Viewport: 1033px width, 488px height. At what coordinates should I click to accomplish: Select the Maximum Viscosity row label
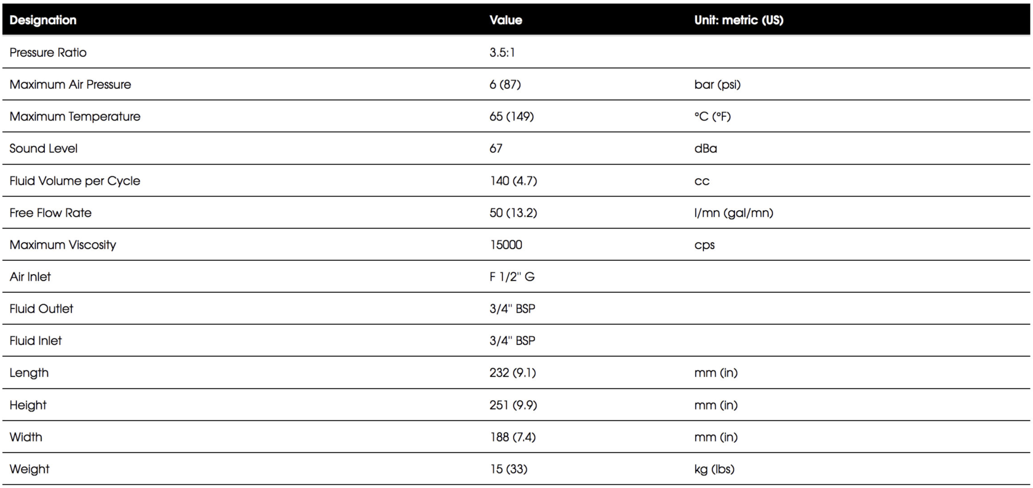pos(63,245)
